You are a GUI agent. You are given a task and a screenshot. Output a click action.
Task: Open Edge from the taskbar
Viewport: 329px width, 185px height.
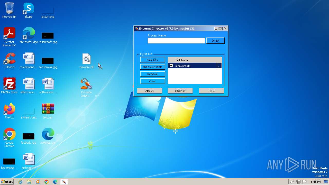click(x=55, y=182)
